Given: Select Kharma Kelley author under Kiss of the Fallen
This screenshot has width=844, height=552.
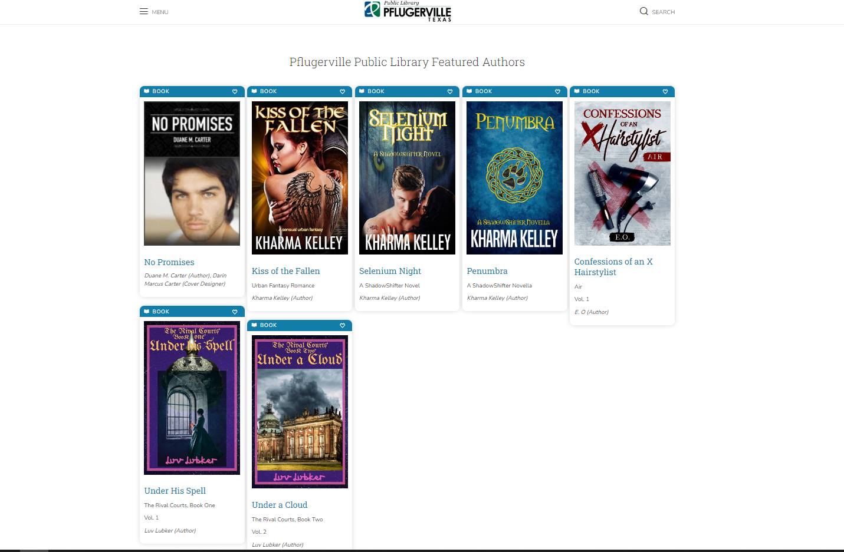Looking at the screenshot, I should [282, 298].
